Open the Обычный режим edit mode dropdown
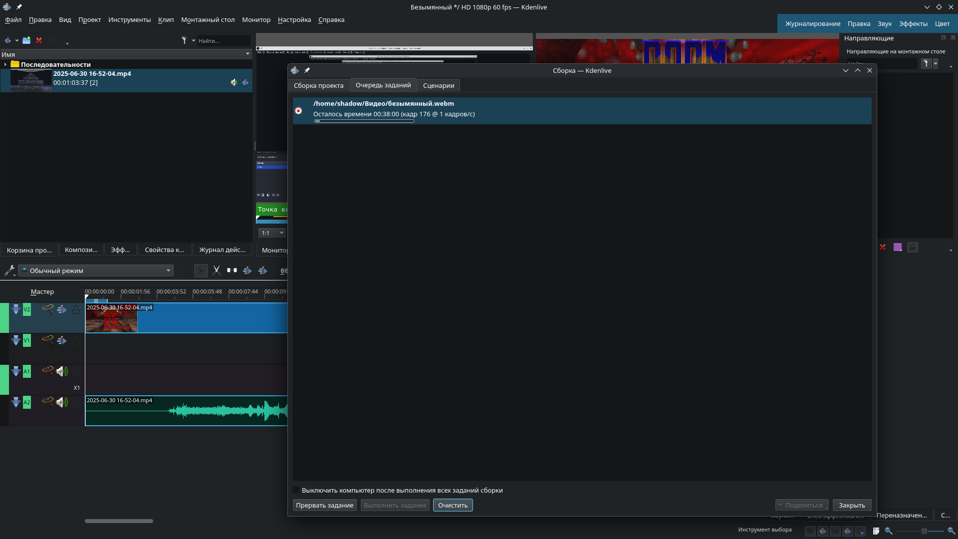 pyautogui.click(x=96, y=270)
